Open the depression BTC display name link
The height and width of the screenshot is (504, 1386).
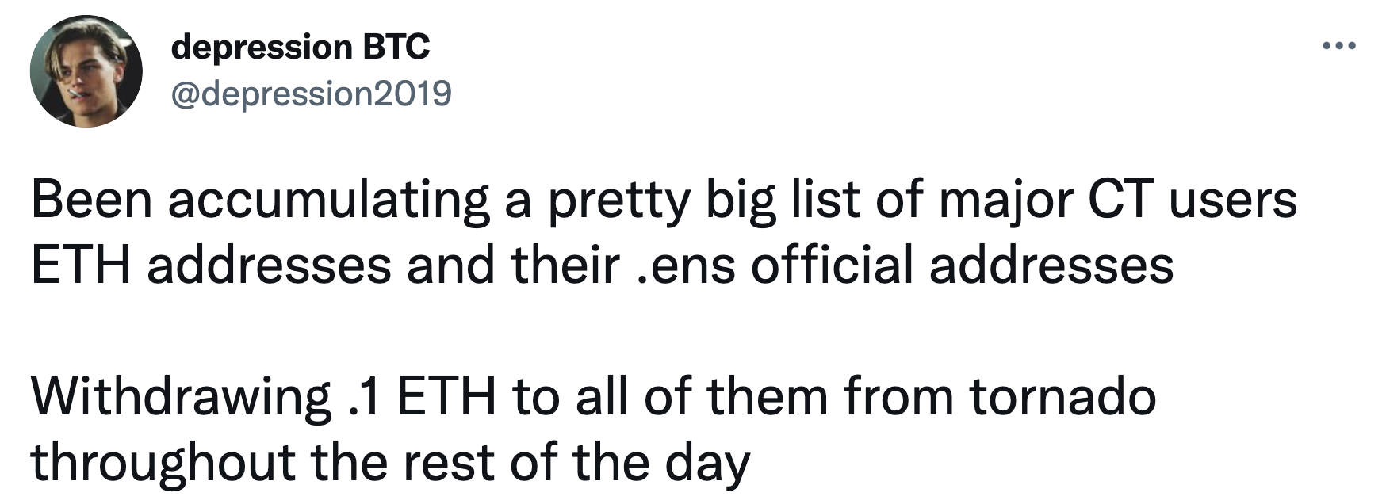(x=301, y=48)
